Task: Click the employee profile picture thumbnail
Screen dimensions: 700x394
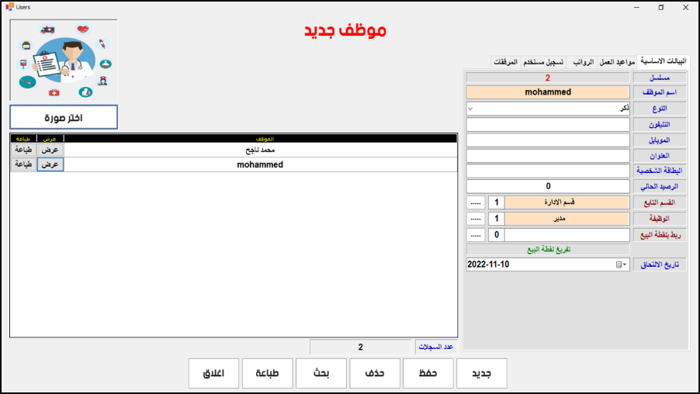Action: (64, 60)
